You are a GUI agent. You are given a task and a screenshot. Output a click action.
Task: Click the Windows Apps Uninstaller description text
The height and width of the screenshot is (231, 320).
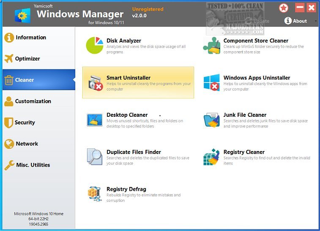tap(265, 86)
